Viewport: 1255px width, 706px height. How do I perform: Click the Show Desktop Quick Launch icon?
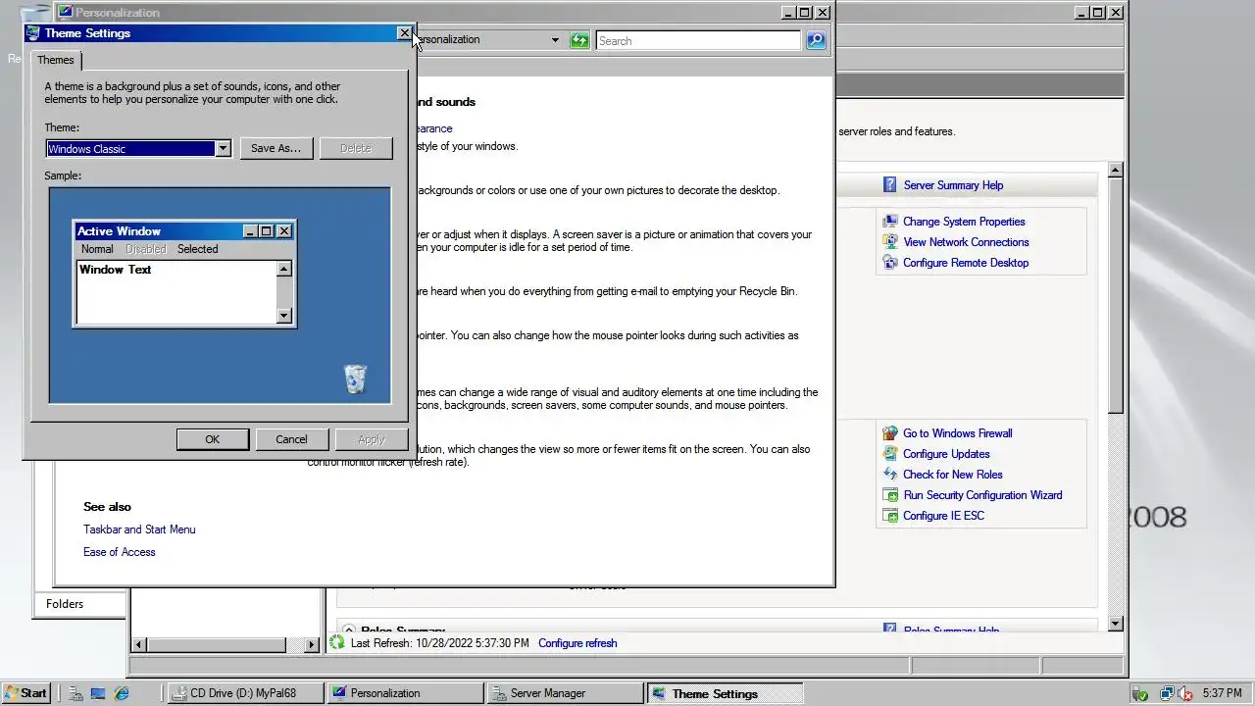[98, 693]
